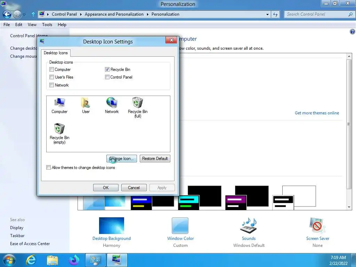Toggle Allow themes to change desktop icons
This screenshot has width=356, height=267.
click(48, 168)
